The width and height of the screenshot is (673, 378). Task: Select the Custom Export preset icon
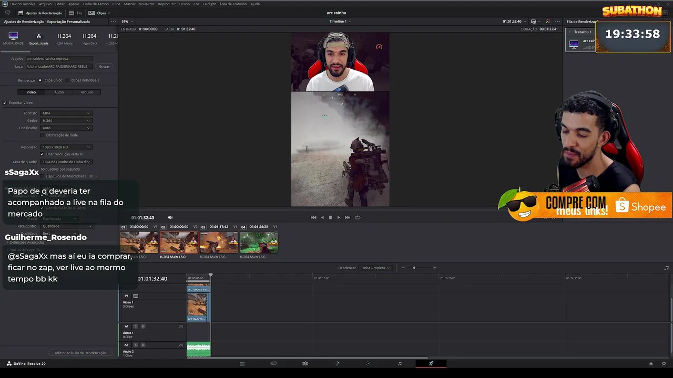[x=38, y=39]
